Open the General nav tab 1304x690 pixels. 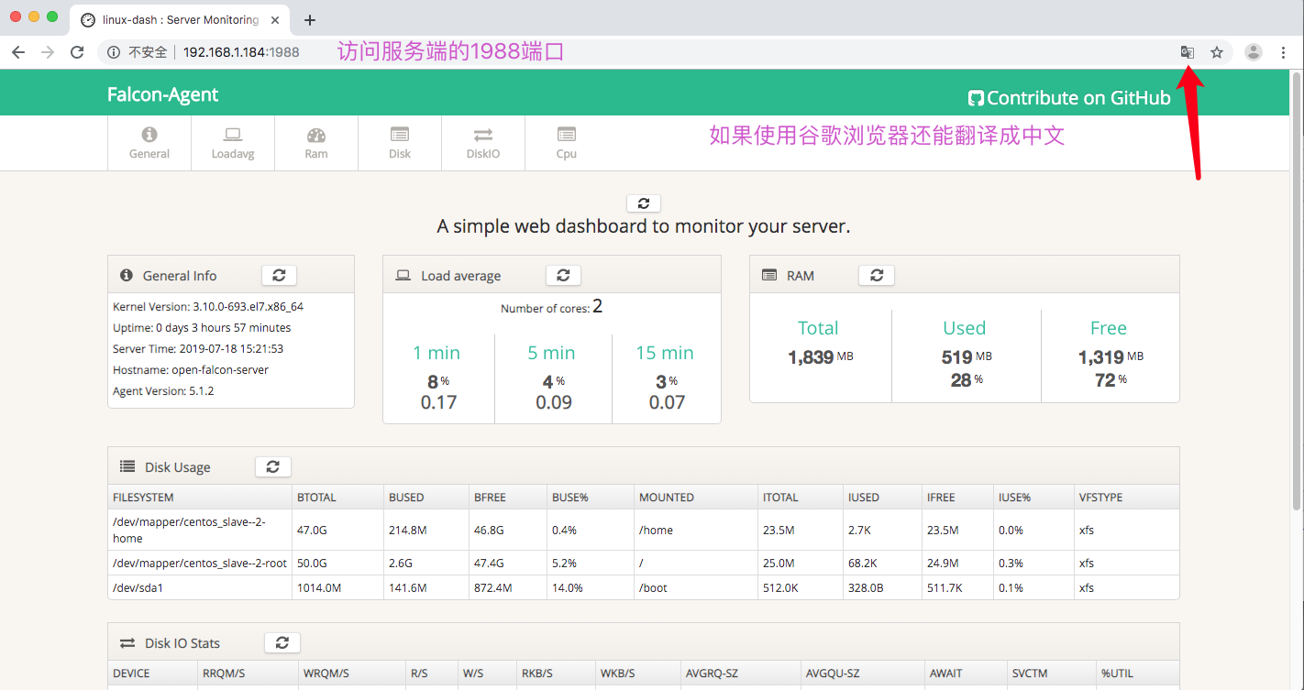pos(149,143)
